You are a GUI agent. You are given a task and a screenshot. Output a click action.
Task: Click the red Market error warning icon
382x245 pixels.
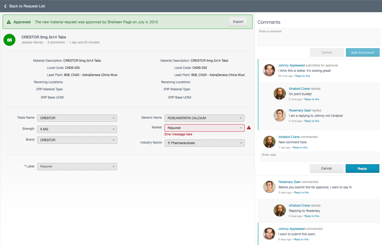[249, 128]
